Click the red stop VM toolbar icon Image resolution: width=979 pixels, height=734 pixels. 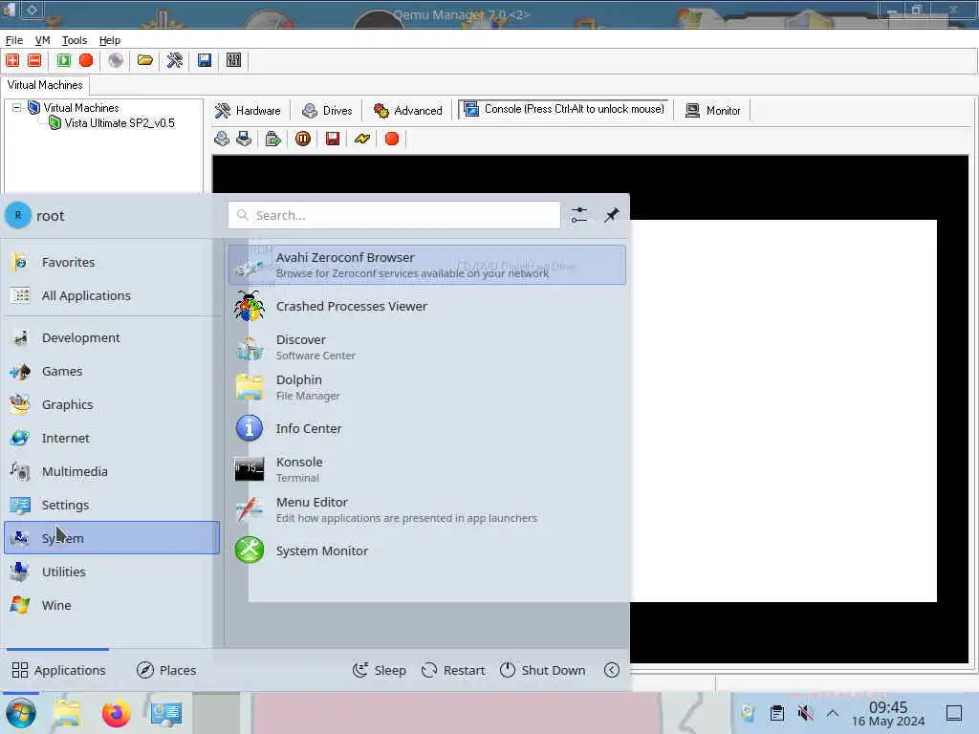(86, 60)
